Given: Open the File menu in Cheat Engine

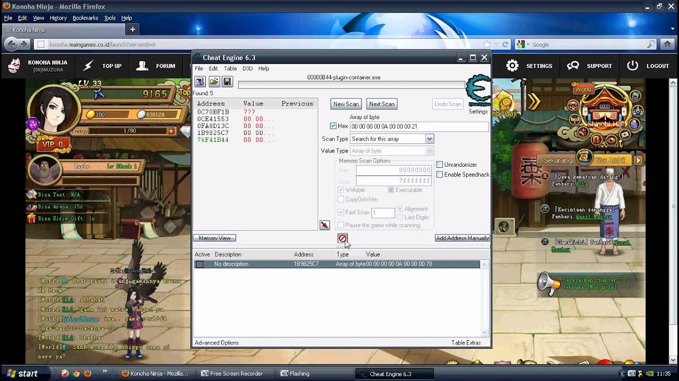Looking at the screenshot, I should [199, 68].
